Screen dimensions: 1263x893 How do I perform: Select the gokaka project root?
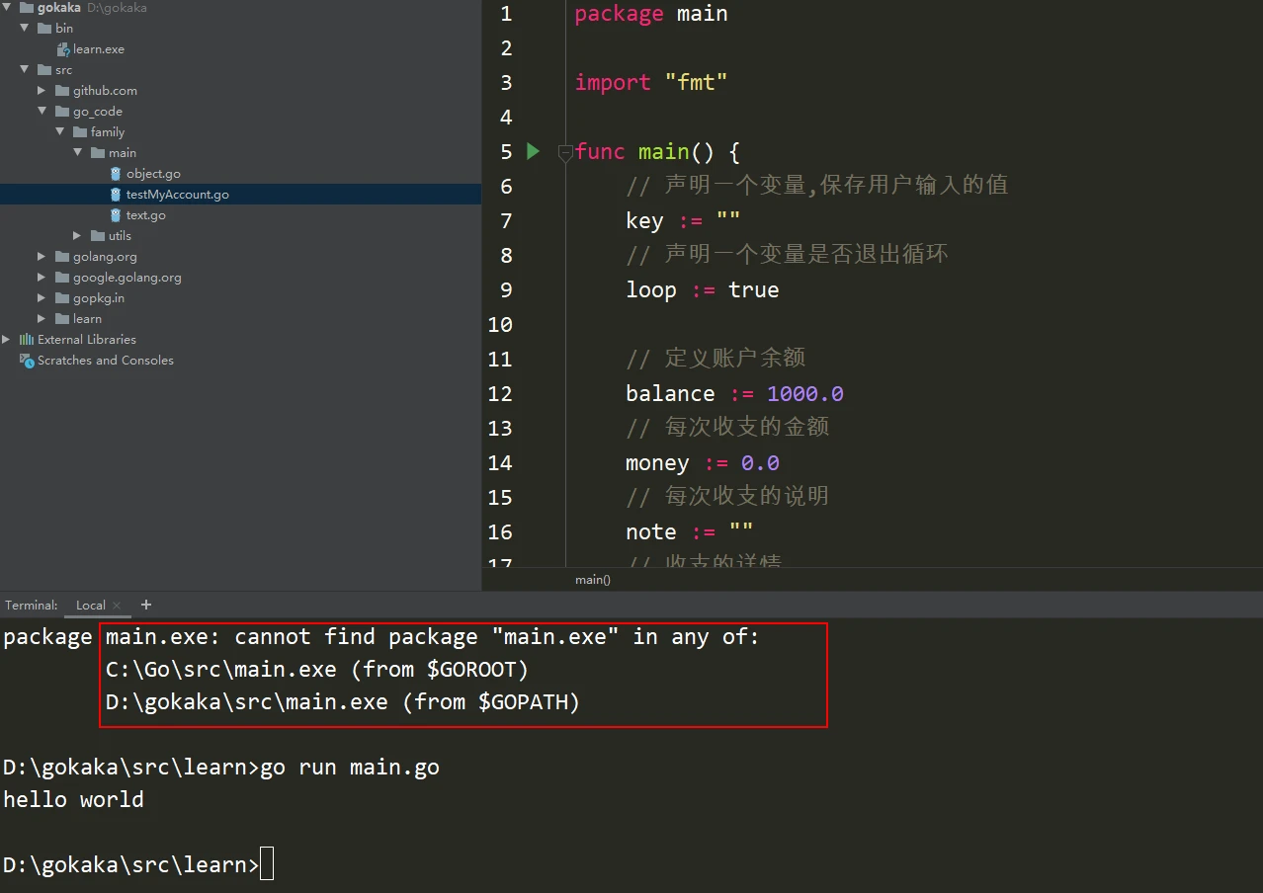point(58,8)
